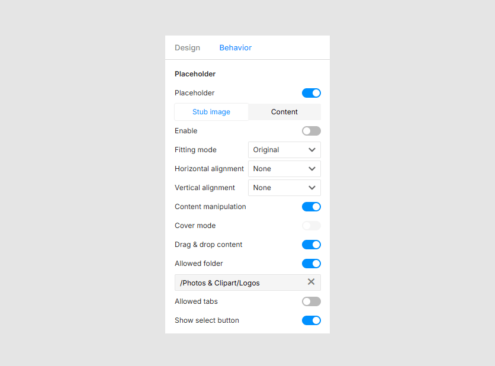The height and width of the screenshot is (366, 495).
Task: Enable the Enable switch
Action: tap(311, 130)
